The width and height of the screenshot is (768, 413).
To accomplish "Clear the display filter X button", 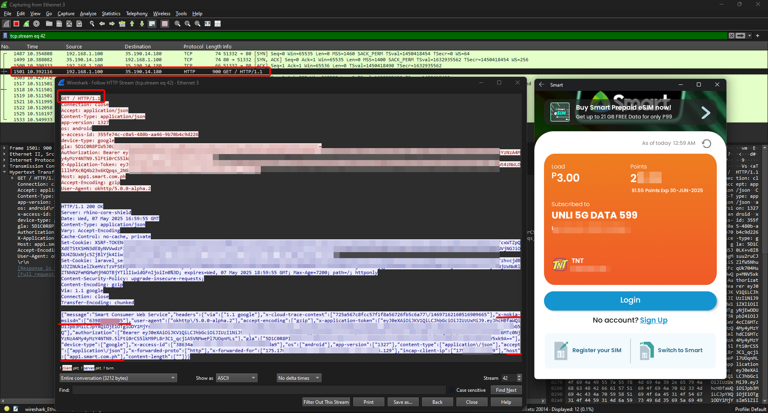I will 732,36.
